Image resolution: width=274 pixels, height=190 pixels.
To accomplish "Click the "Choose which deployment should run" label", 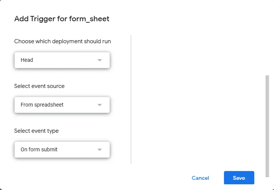I will [63, 41].
